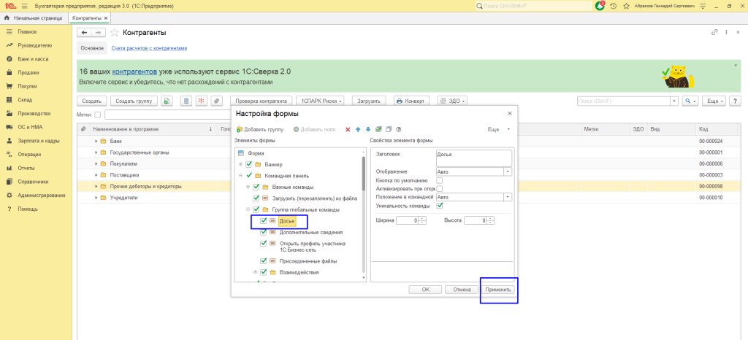Click the Заголовок text field
The height and width of the screenshot is (340, 748).
click(473, 157)
